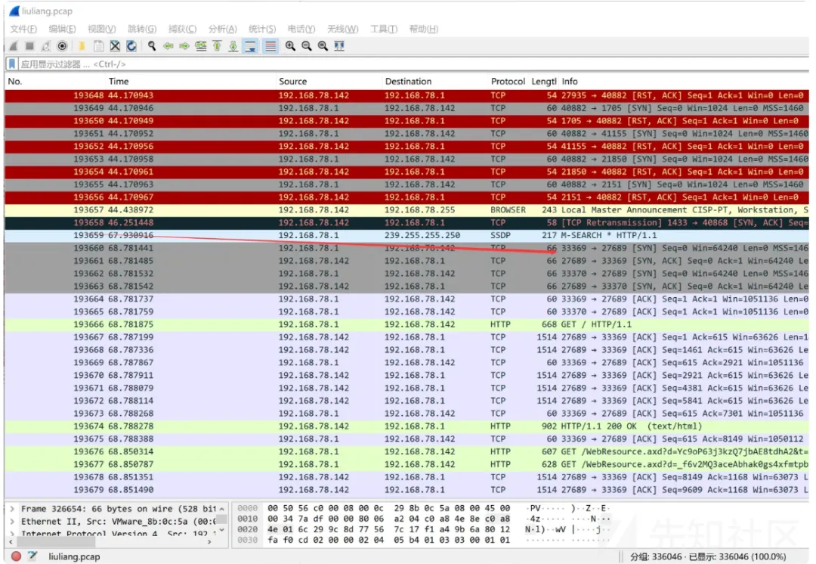Expand the Ethernet II details node

coord(11,522)
